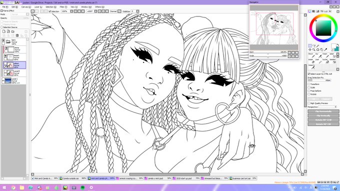The image size is (340, 191).
Task: Hide the Set1 layer folder eye
Action: click(3, 40)
